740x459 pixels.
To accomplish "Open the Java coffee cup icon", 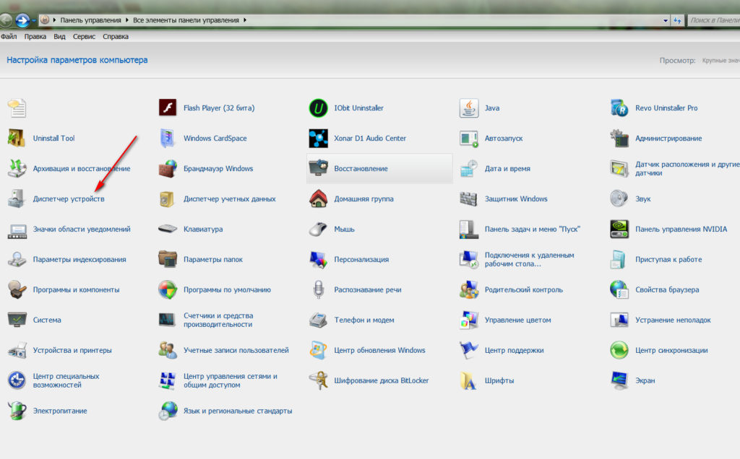I will pos(469,108).
